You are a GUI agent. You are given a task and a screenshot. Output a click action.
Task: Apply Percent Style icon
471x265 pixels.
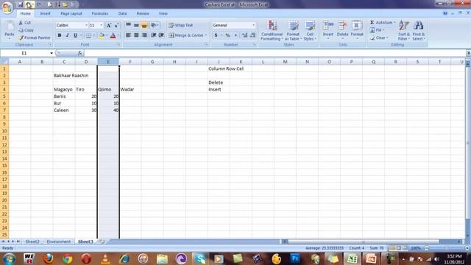[x=227, y=35]
